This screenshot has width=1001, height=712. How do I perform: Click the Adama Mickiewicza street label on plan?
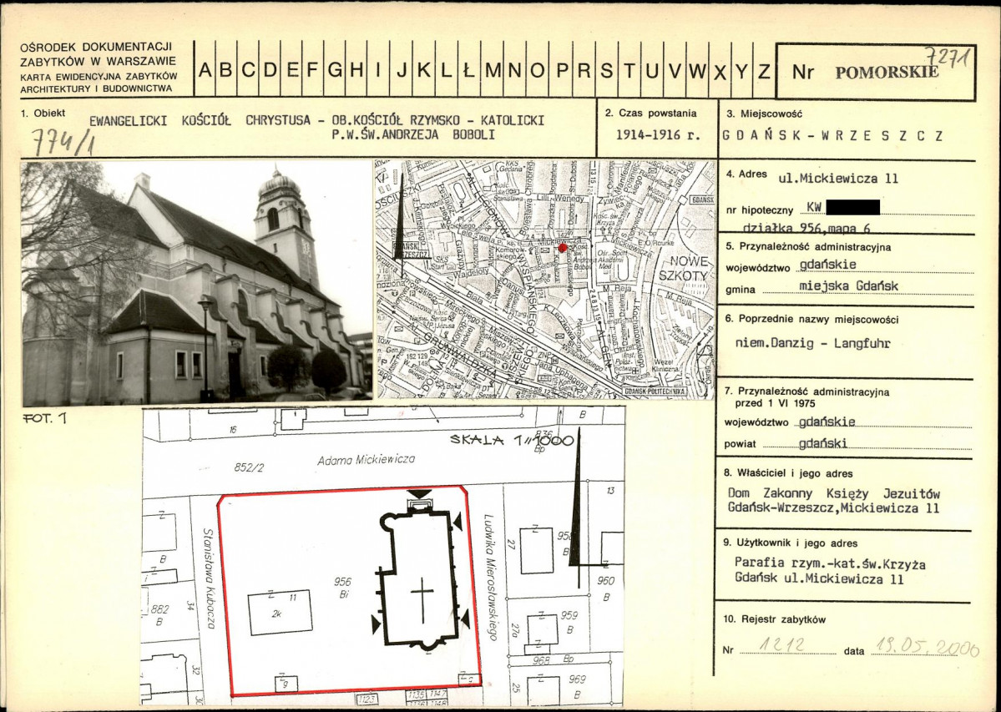(366, 460)
